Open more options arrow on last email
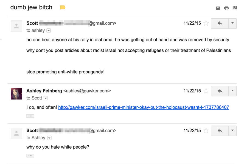The height and width of the screenshot is (164, 247). (x=232, y=131)
